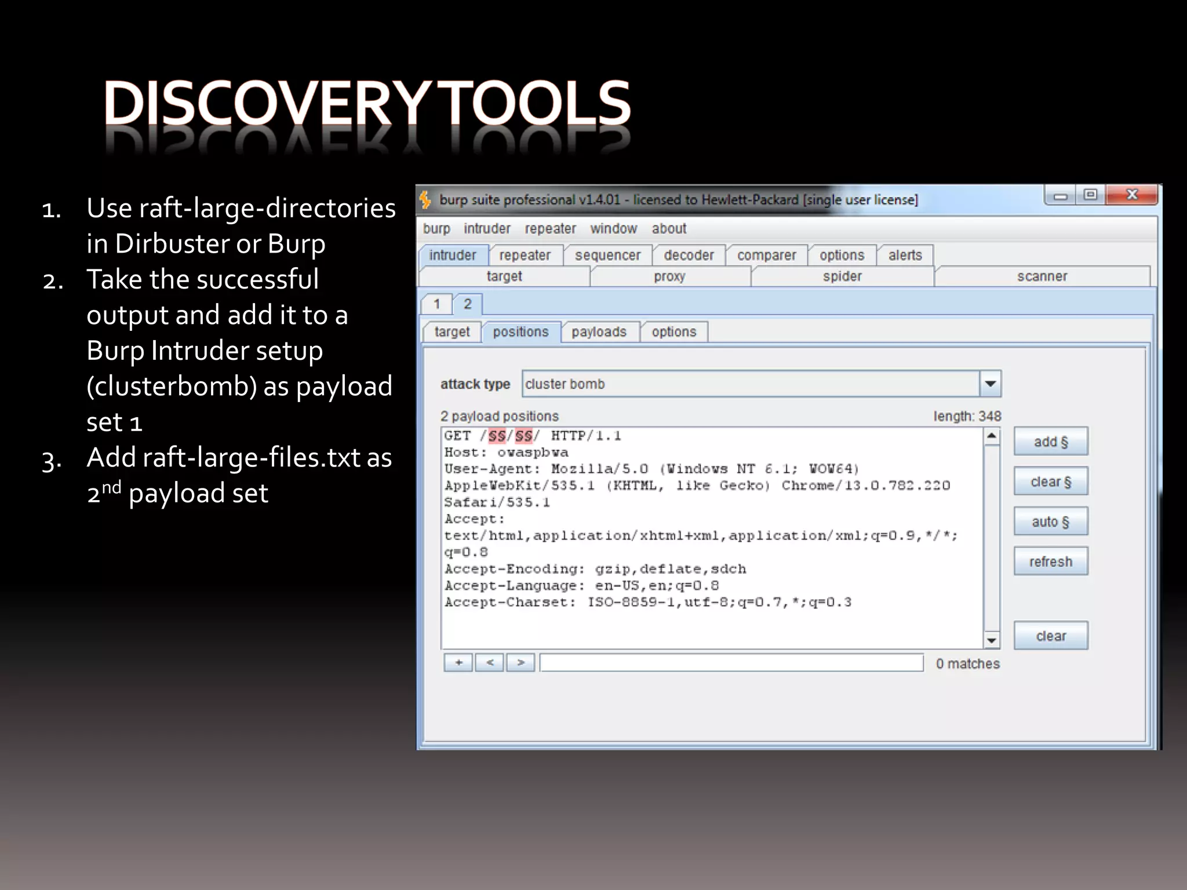Image resolution: width=1187 pixels, height=890 pixels.
Task: Open the repeater menu in menu bar
Action: click(550, 229)
